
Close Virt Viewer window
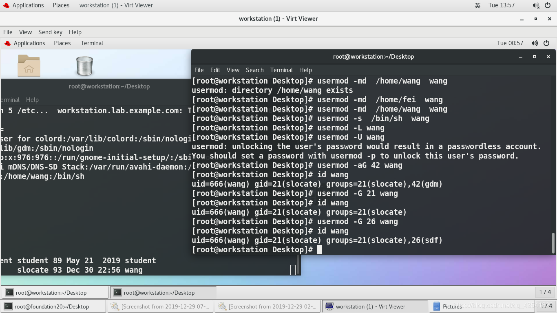549,19
